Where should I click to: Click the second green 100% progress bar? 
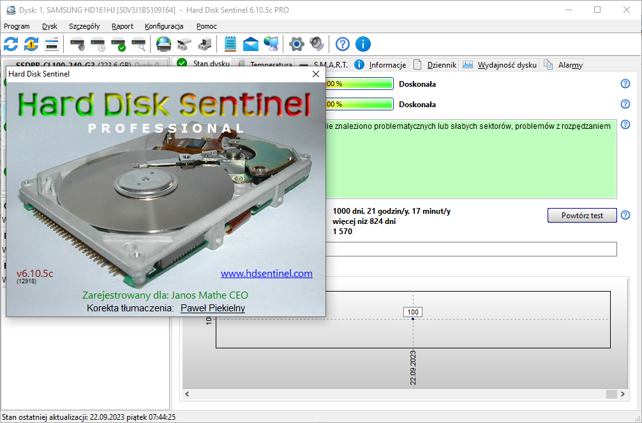click(x=359, y=104)
